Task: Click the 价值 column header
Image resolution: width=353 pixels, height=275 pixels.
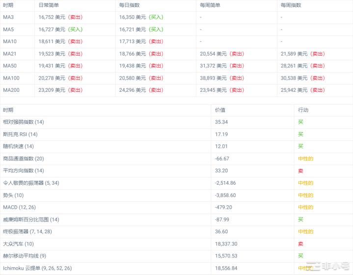Action: point(220,110)
